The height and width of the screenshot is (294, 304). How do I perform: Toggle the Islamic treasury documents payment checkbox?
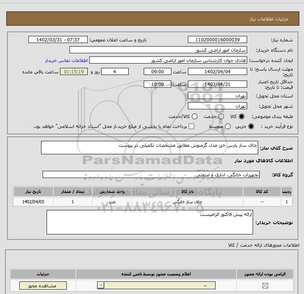point(191,126)
